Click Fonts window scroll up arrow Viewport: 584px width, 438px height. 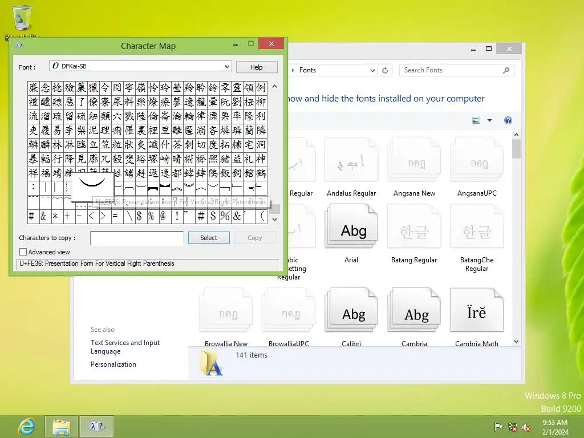pyautogui.click(x=516, y=135)
